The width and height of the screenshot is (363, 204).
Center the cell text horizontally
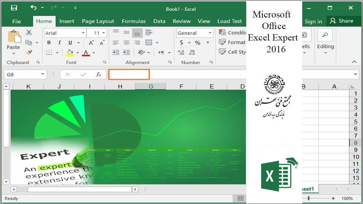tap(126, 42)
